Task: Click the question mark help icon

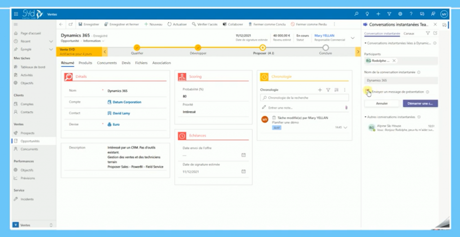Action: (x=411, y=14)
